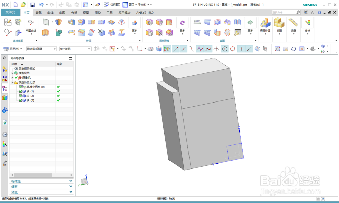The height and width of the screenshot is (203, 339).
Task: Select the Move Face synchronous tool
Action: pos(149,22)
